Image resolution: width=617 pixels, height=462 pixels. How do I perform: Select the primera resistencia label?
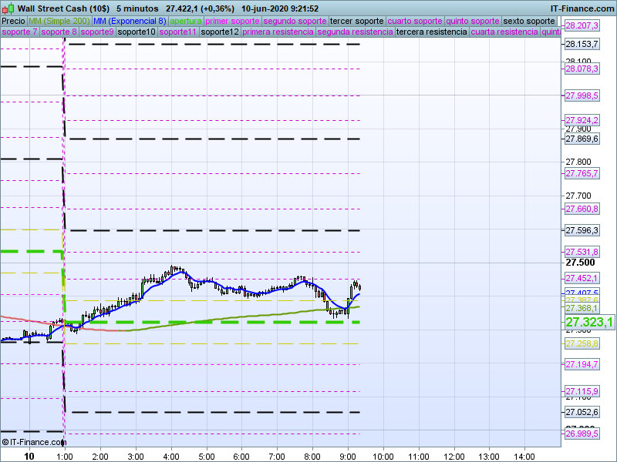277,32
